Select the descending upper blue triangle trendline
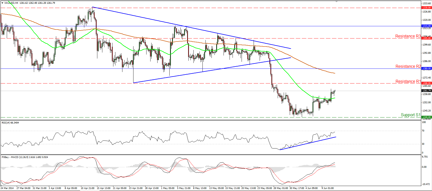The height and width of the screenshot is (191, 432). pyautogui.click(x=192, y=28)
